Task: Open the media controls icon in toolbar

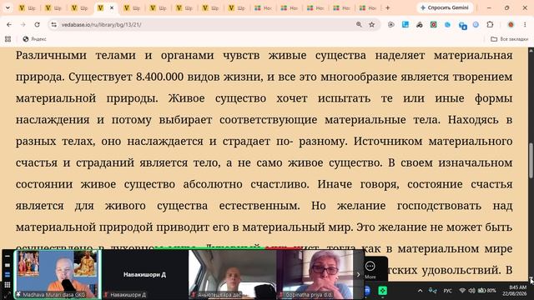Action: click(x=391, y=24)
